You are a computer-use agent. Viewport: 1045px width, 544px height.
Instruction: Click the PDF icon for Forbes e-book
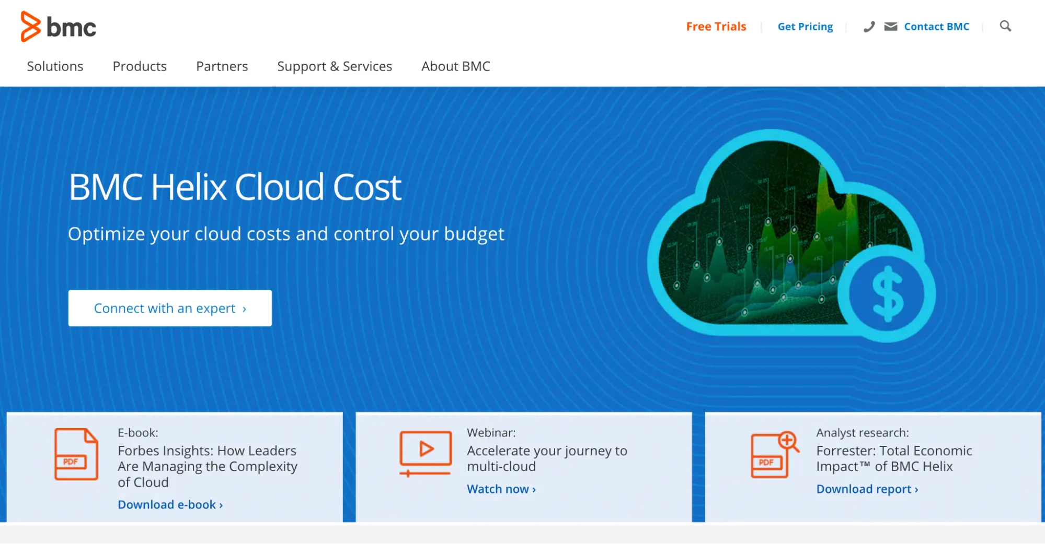click(x=76, y=454)
